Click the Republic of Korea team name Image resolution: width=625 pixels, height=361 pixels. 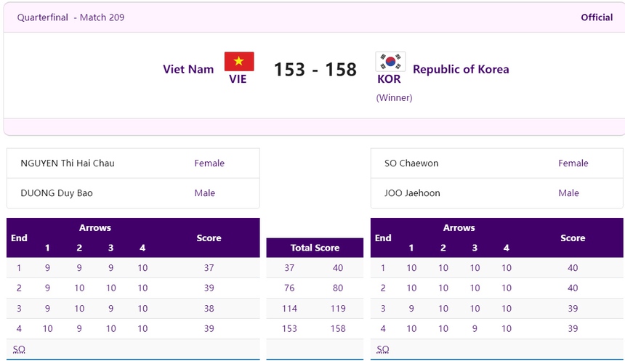(461, 69)
